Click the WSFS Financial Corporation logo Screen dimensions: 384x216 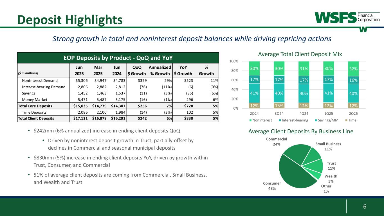coord(345,18)
